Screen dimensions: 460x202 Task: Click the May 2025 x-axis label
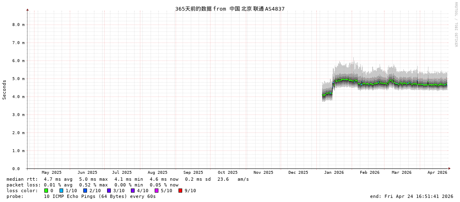(51, 173)
